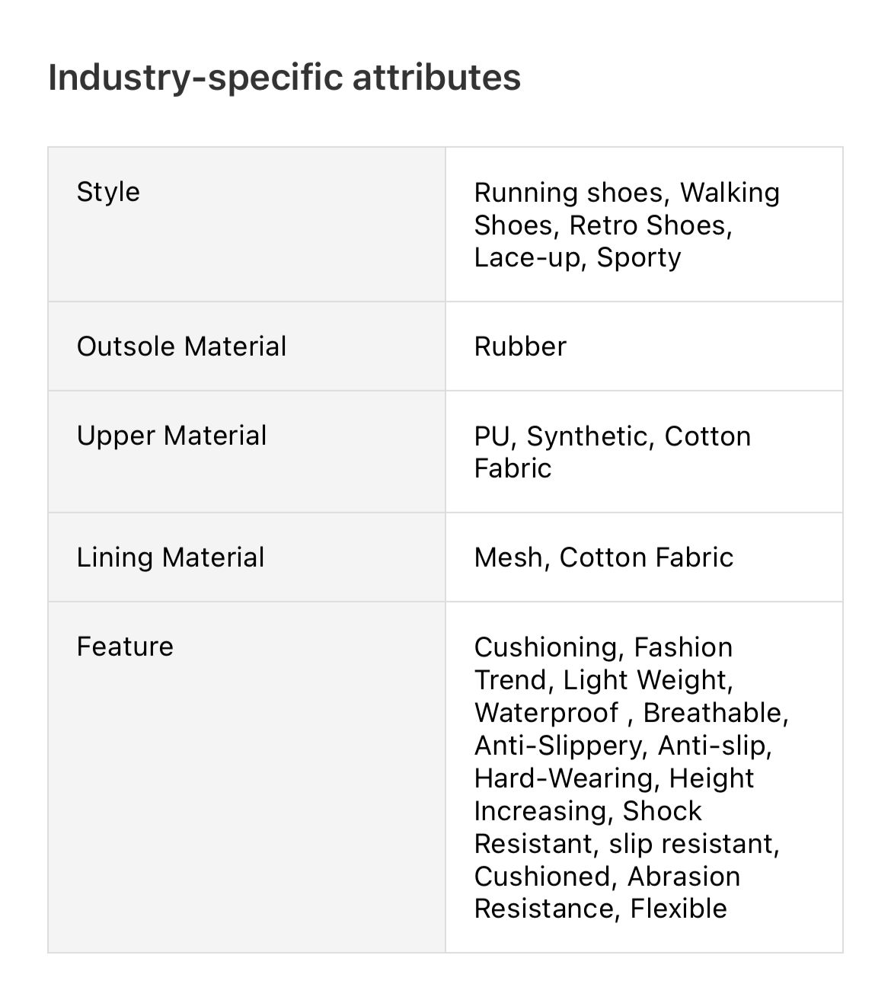891x981 pixels.
Task: Click the word "Flexible" in Feature
Action: tap(679, 909)
